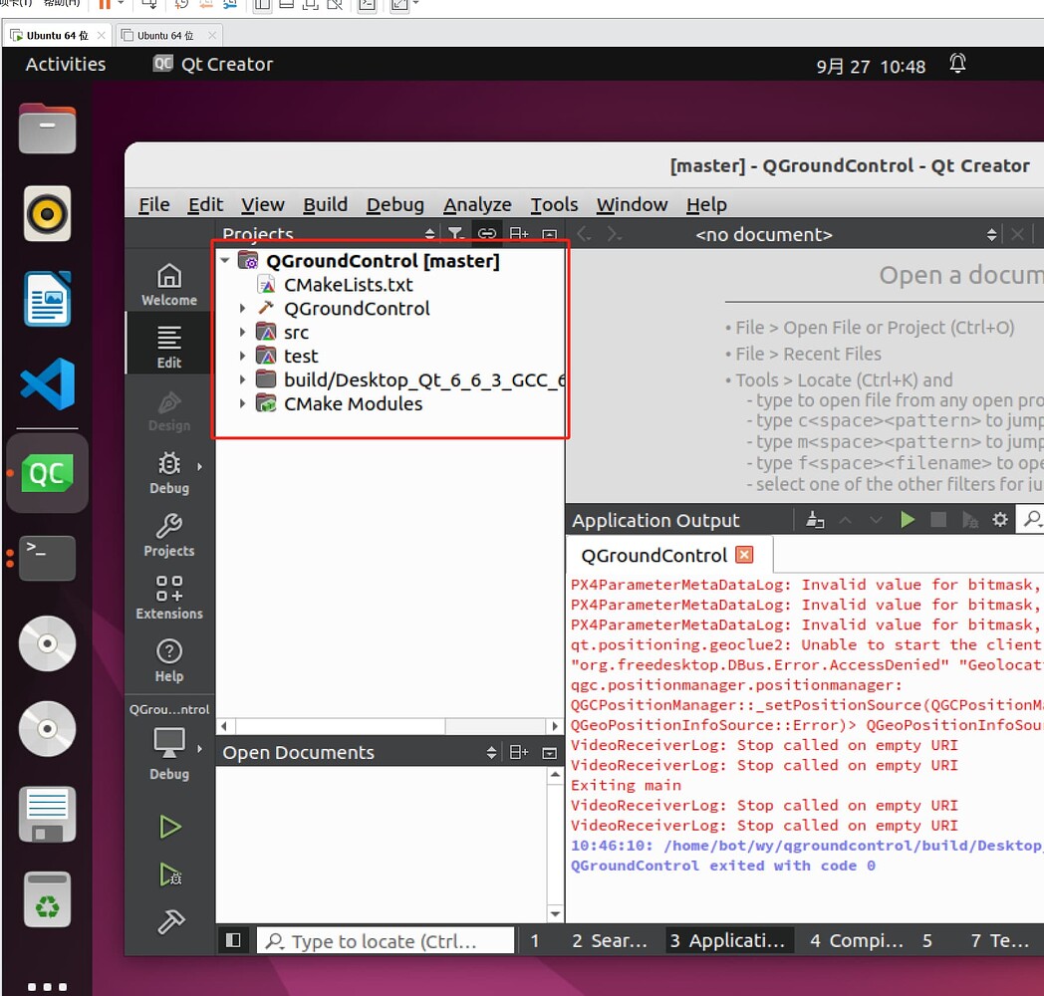1044x996 pixels.
Task: Open the Projects pane filter dropdown
Action: point(455,233)
